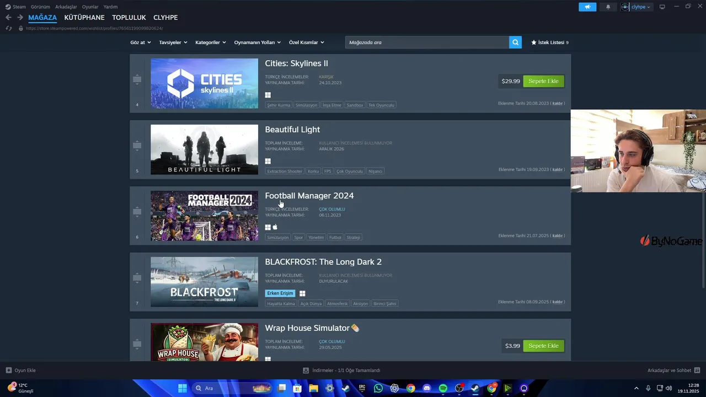This screenshot has height=397, width=706.
Task: Expand the Tavsiyeler dropdown
Action: (173, 42)
